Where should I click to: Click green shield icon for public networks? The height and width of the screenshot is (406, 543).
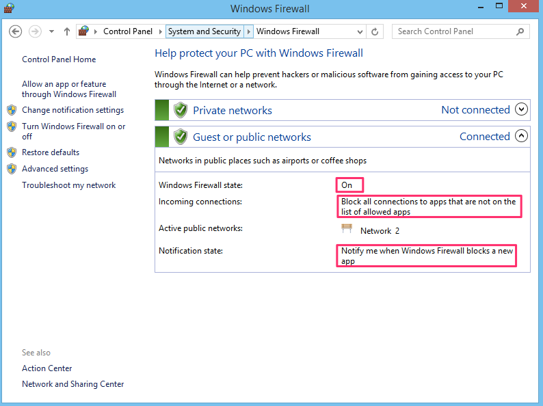coord(181,137)
